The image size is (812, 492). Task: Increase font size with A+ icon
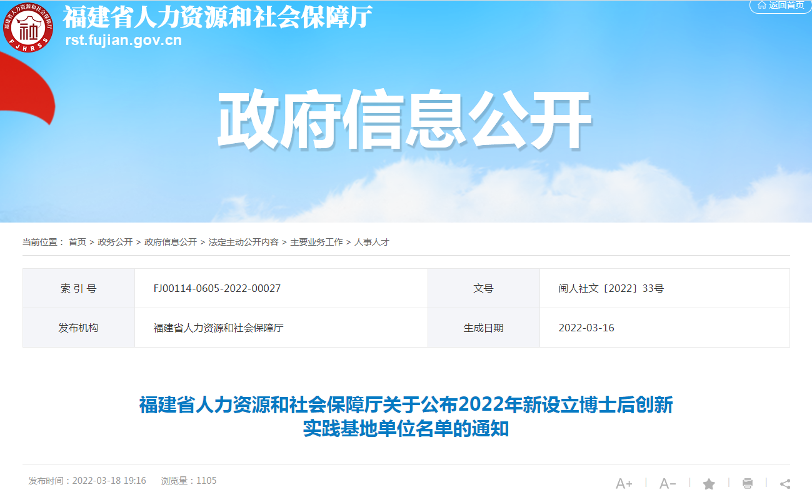click(624, 483)
